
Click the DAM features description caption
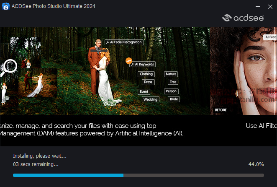[92, 130]
